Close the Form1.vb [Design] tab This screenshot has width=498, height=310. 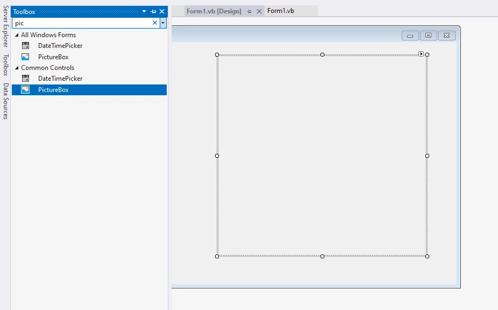pyautogui.click(x=259, y=11)
